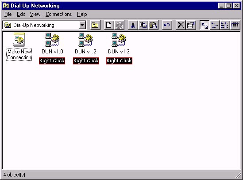Click the Create New Connection toolbar icon
The width and height of the screenshot is (243, 180).
(108, 25)
